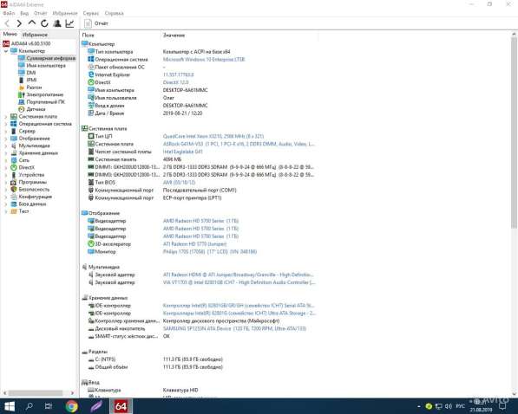This screenshot has height=414, width=518.
Task: Open the Разгон tree item
Action: click(x=30, y=87)
